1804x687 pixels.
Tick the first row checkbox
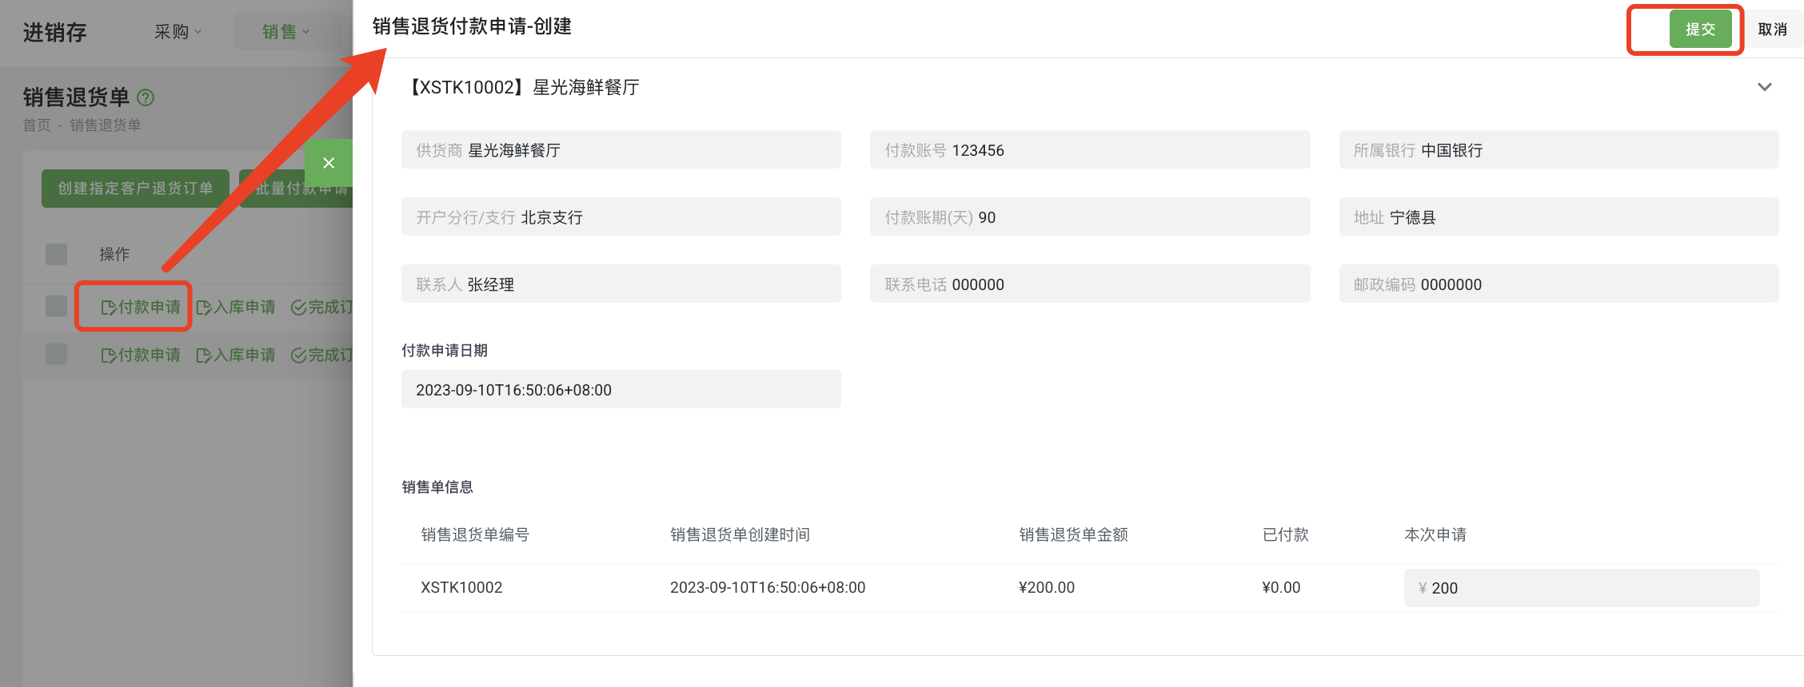coord(57,307)
